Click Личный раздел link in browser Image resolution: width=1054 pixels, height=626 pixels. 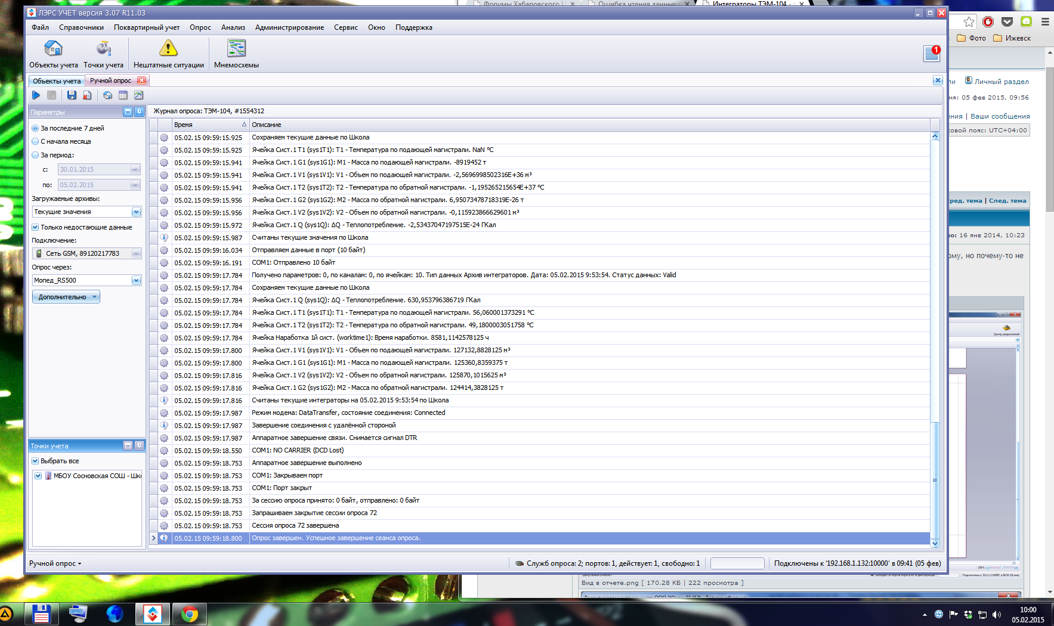(x=1002, y=82)
